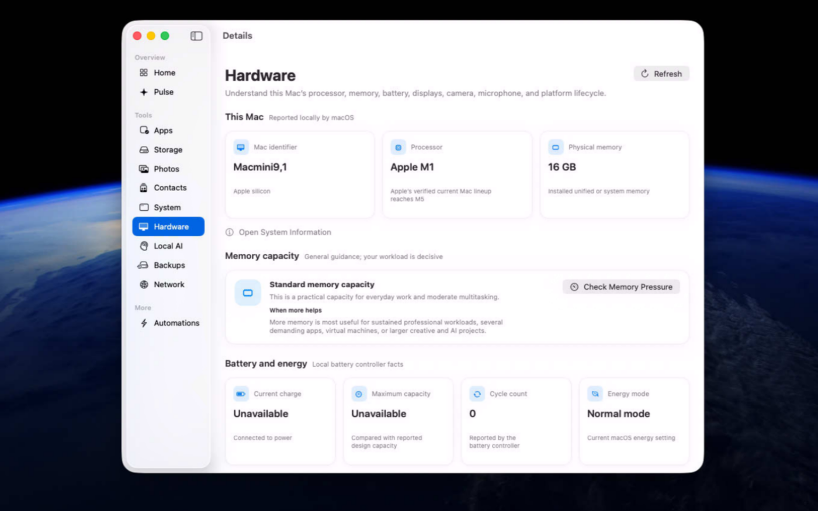Click the Photos icon in sidebar
Screen dimensions: 818x511
144,169
